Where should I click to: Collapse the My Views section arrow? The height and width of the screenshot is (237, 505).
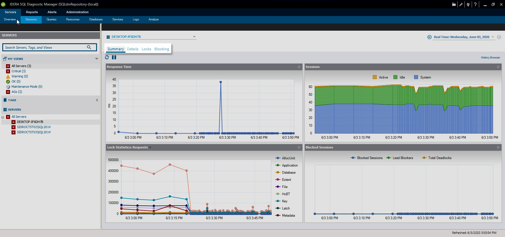pyautogui.click(x=97, y=59)
